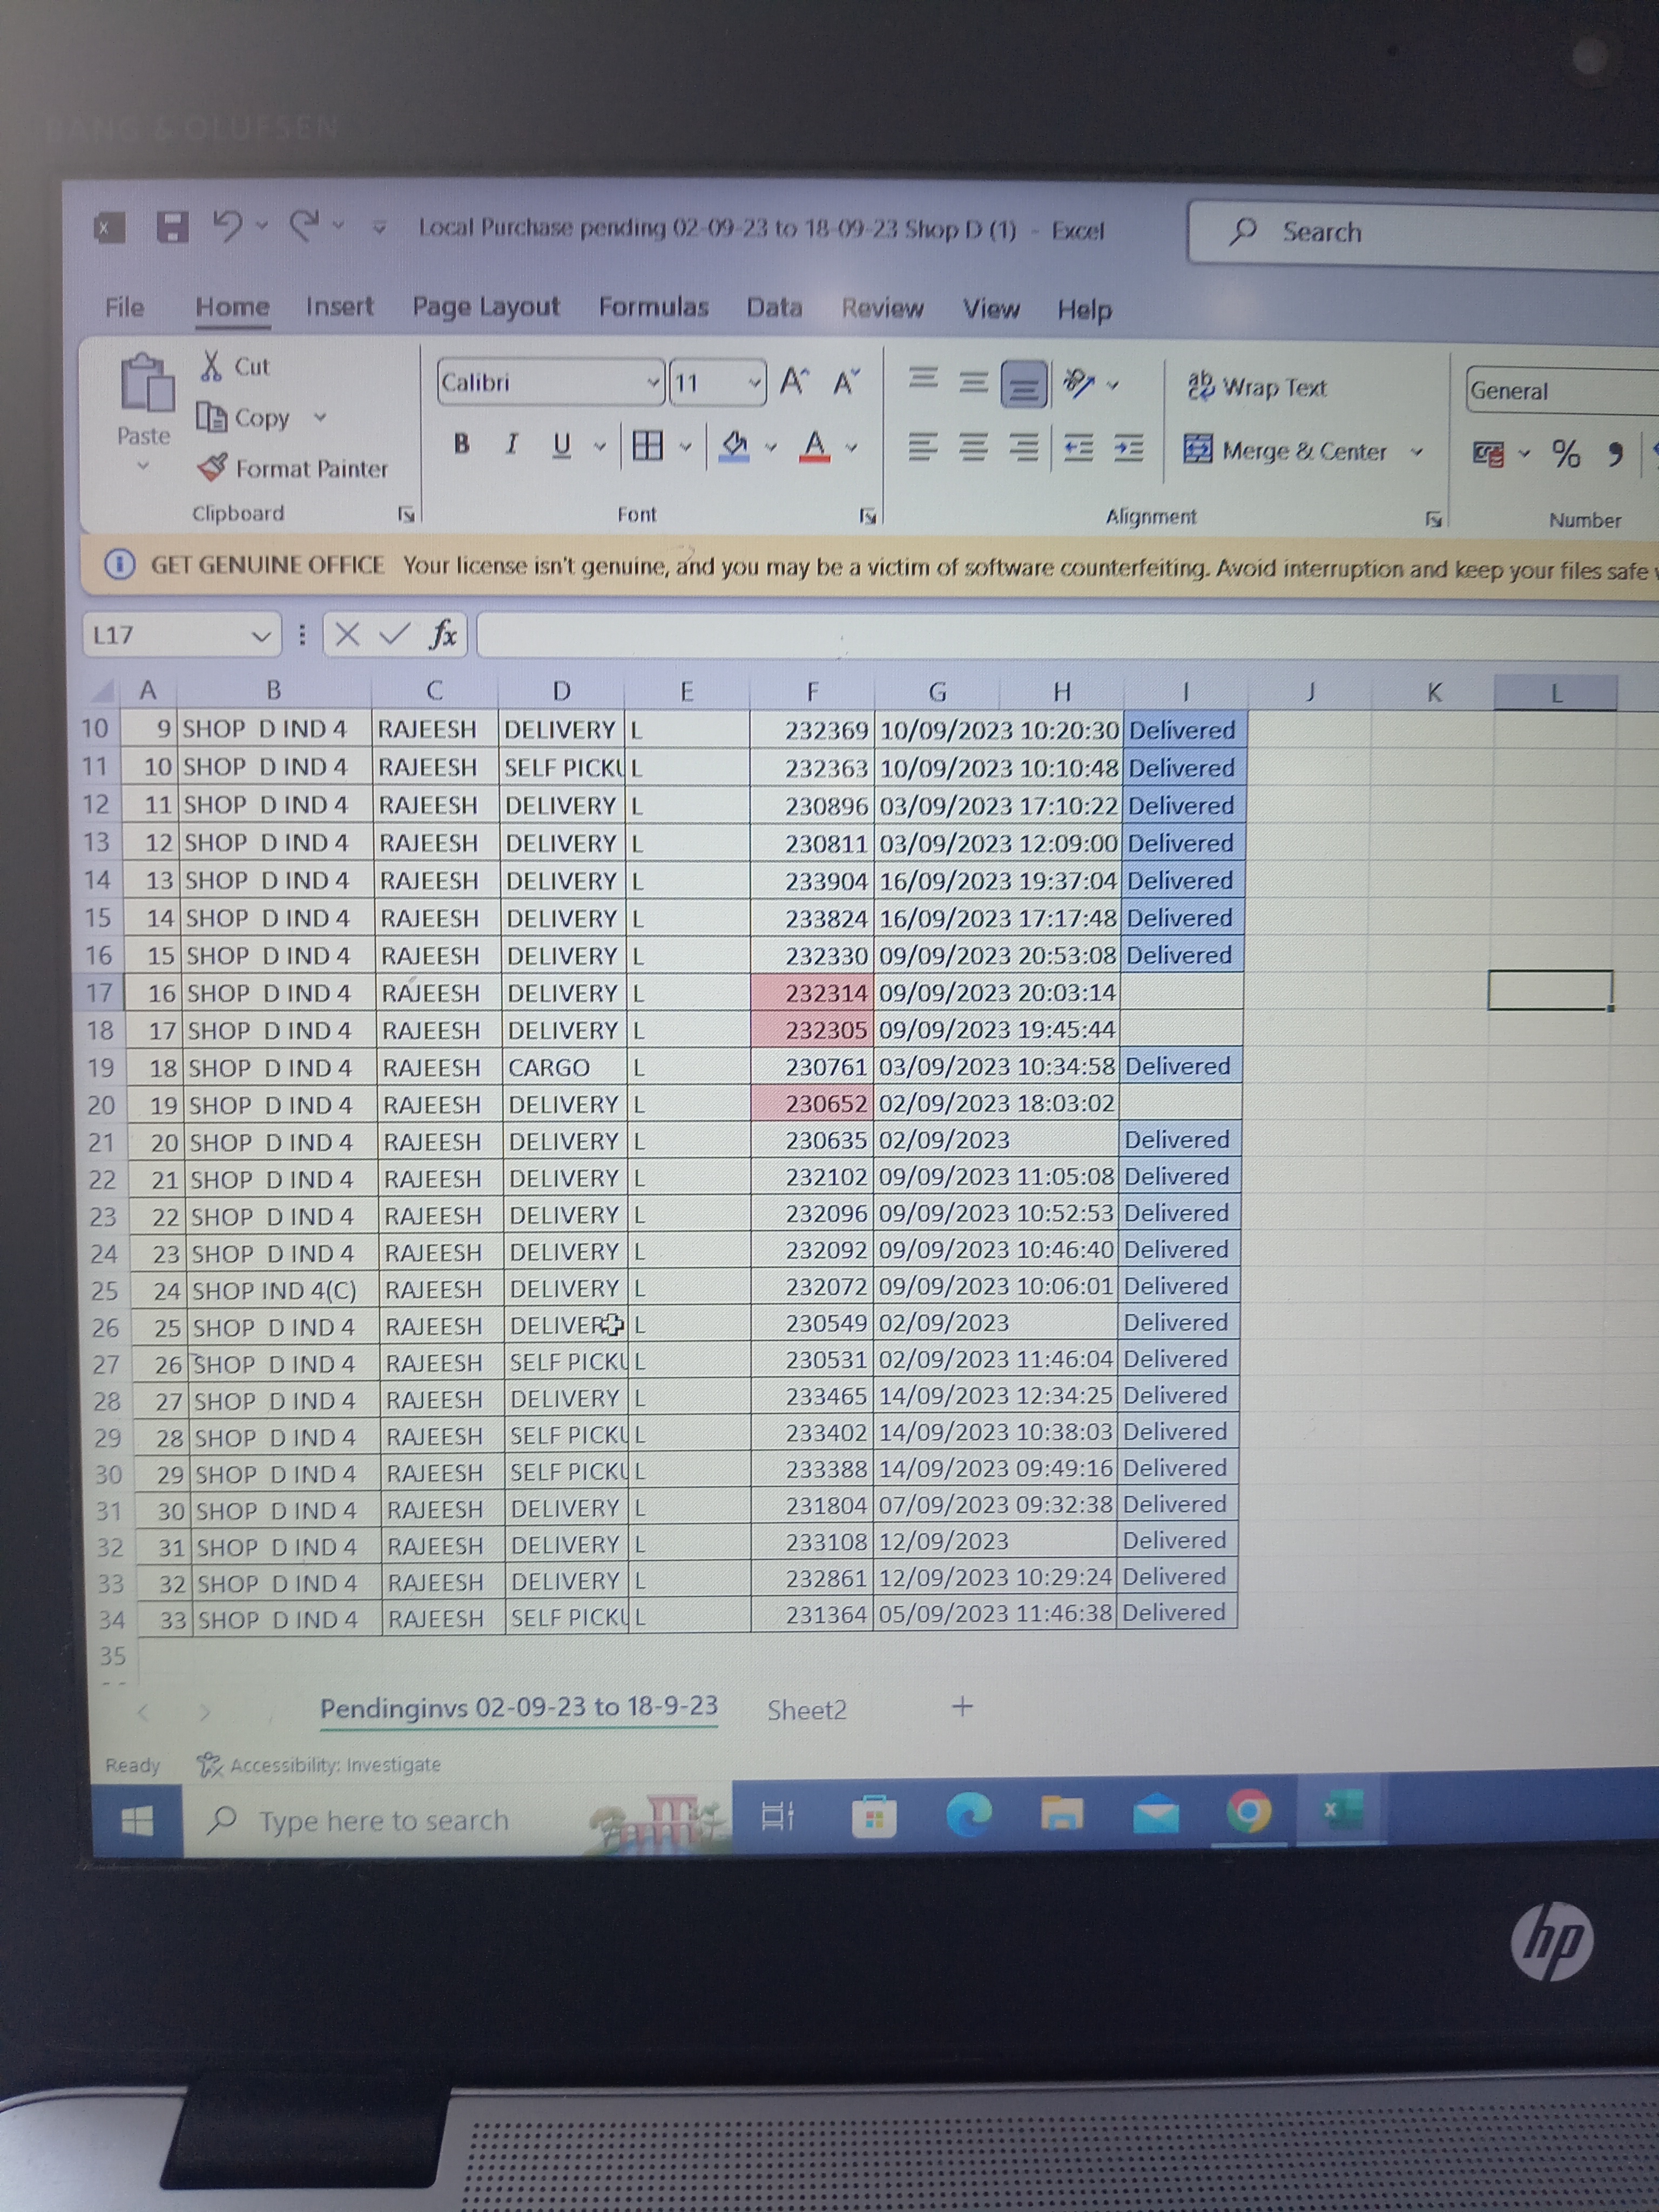
Task: Click the Orientation text angle icon
Action: click(1079, 383)
